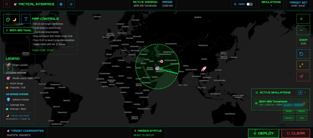Screen dimensions: 313x138
Task: Select the Country zoom preset
Action: pos(289,118)
